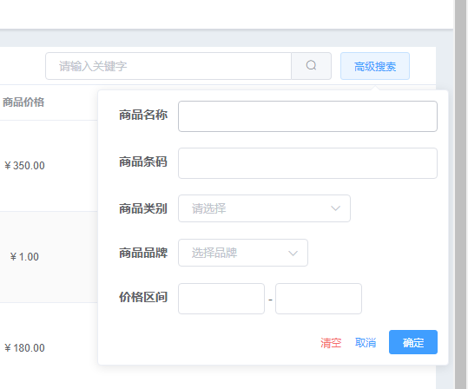Click the 商品类别 dropdown chevron arrow
The image size is (468, 389).
point(335,208)
